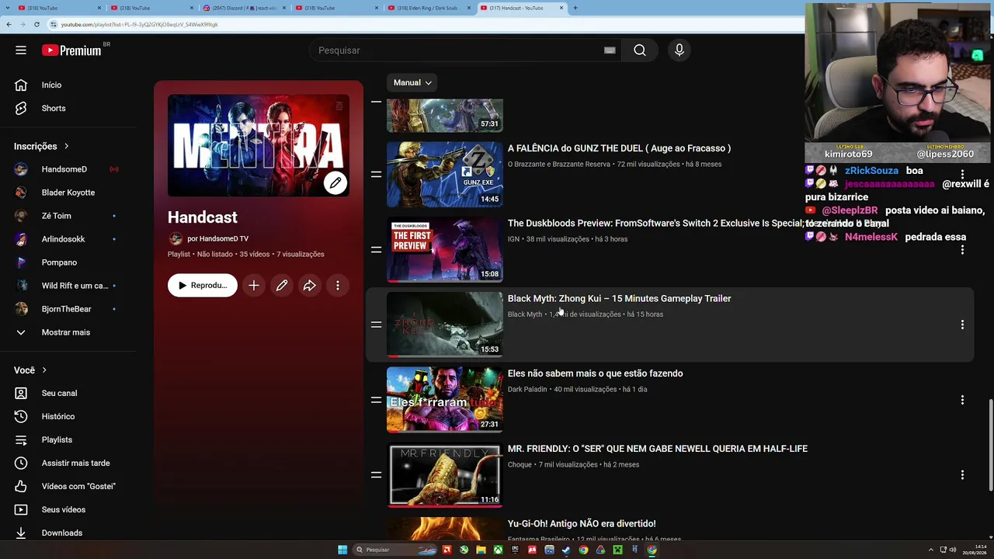Open options menu for Dark Paladin video
The height and width of the screenshot is (559, 994).
tap(962, 400)
